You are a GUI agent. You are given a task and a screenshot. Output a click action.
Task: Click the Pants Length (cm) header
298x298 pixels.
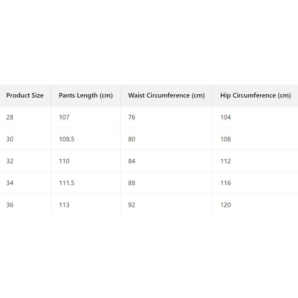[x=86, y=95]
